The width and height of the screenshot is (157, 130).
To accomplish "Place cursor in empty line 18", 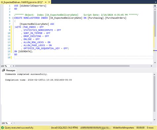I will [x=83, y=57].
